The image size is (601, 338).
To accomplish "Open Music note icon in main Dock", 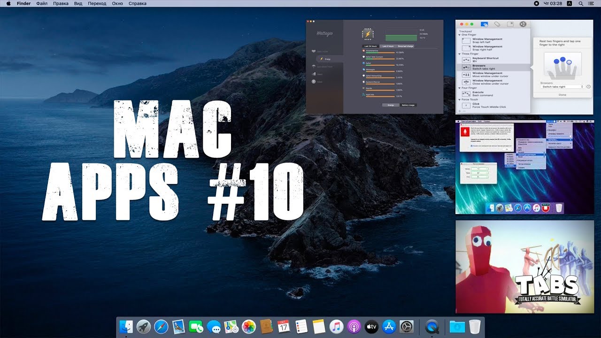I will [x=336, y=327].
